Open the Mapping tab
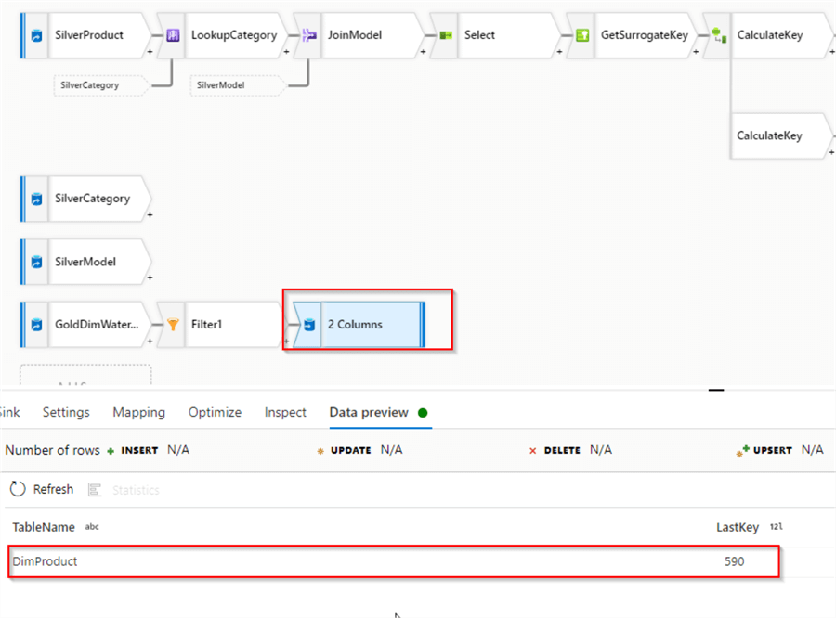The width and height of the screenshot is (836, 618). (x=138, y=412)
